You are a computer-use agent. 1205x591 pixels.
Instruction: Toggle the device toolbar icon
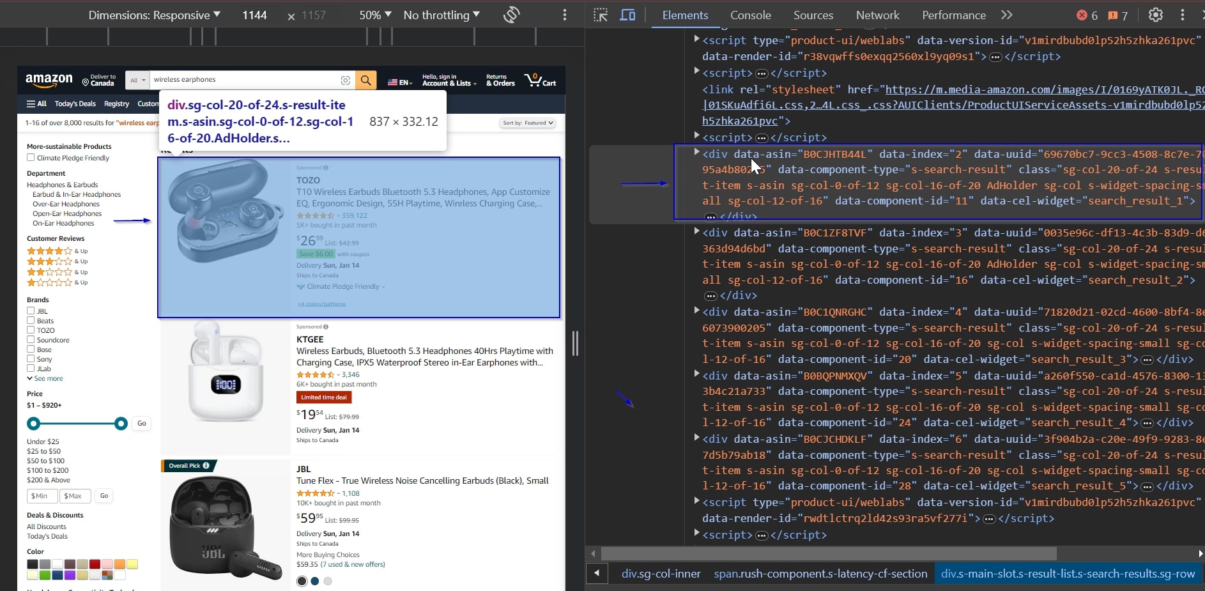tap(628, 15)
